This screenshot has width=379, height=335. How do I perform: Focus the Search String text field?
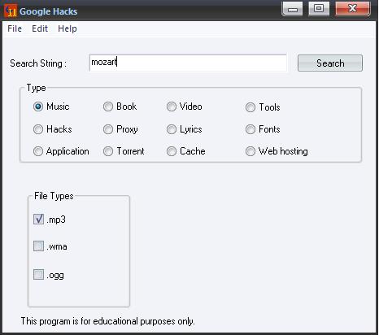pos(188,63)
